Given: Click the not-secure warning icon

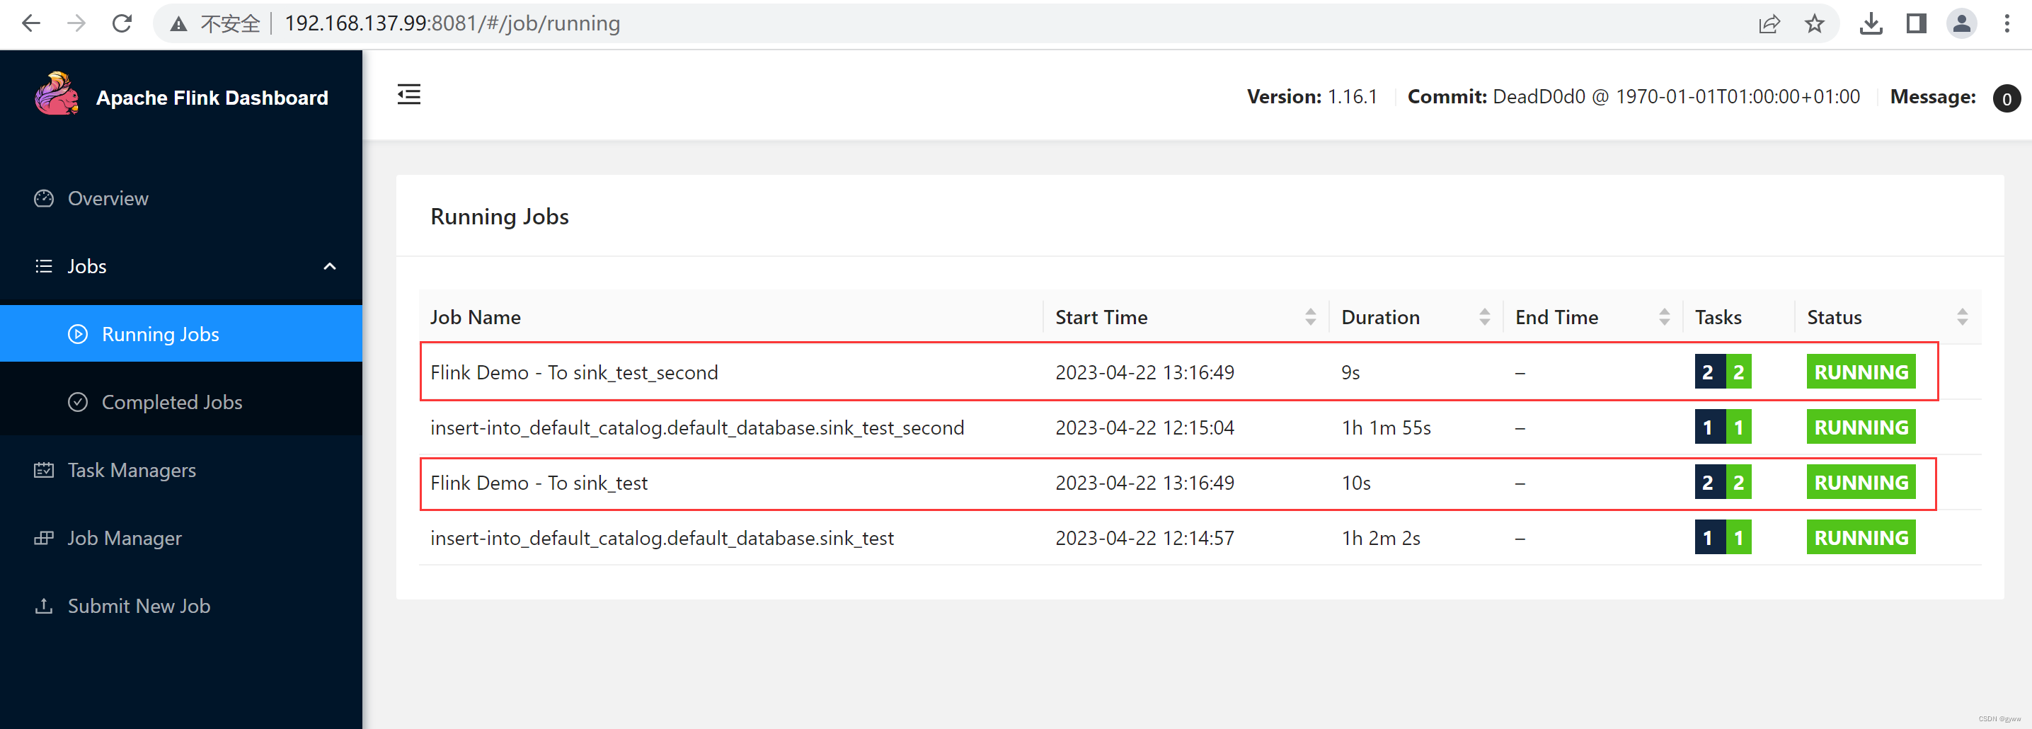Looking at the screenshot, I should coord(179,23).
